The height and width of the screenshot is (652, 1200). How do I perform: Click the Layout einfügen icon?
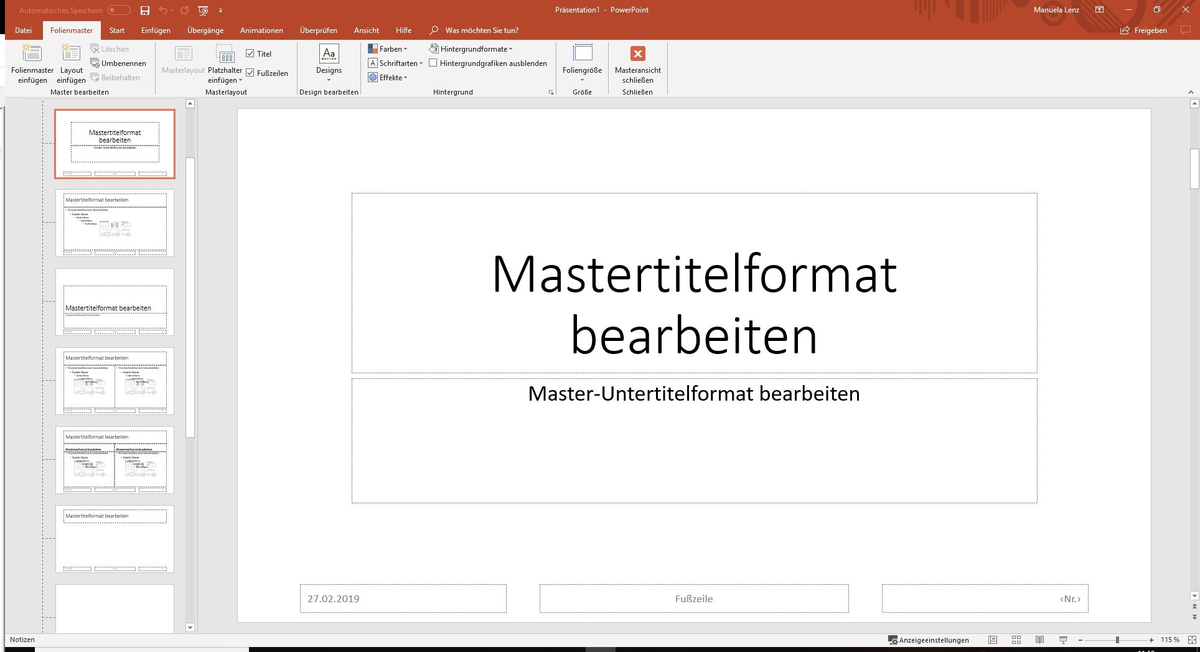point(71,54)
